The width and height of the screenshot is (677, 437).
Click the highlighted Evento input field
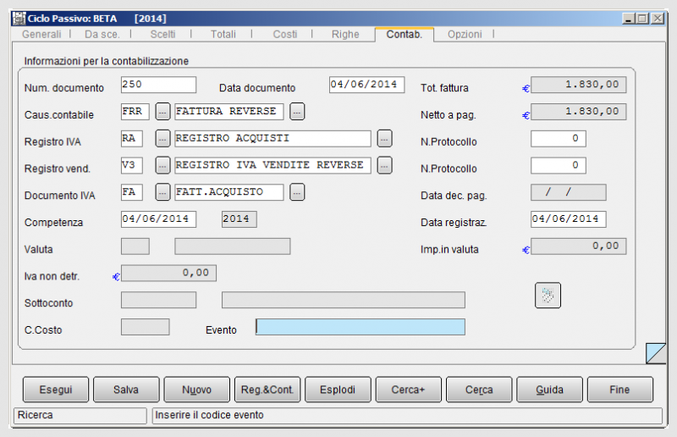tap(361, 327)
